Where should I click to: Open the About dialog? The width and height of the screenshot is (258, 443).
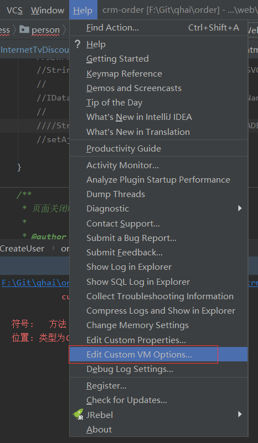point(158,430)
